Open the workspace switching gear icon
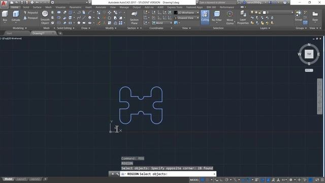The width and height of the screenshot is (325, 183). click(x=291, y=180)
